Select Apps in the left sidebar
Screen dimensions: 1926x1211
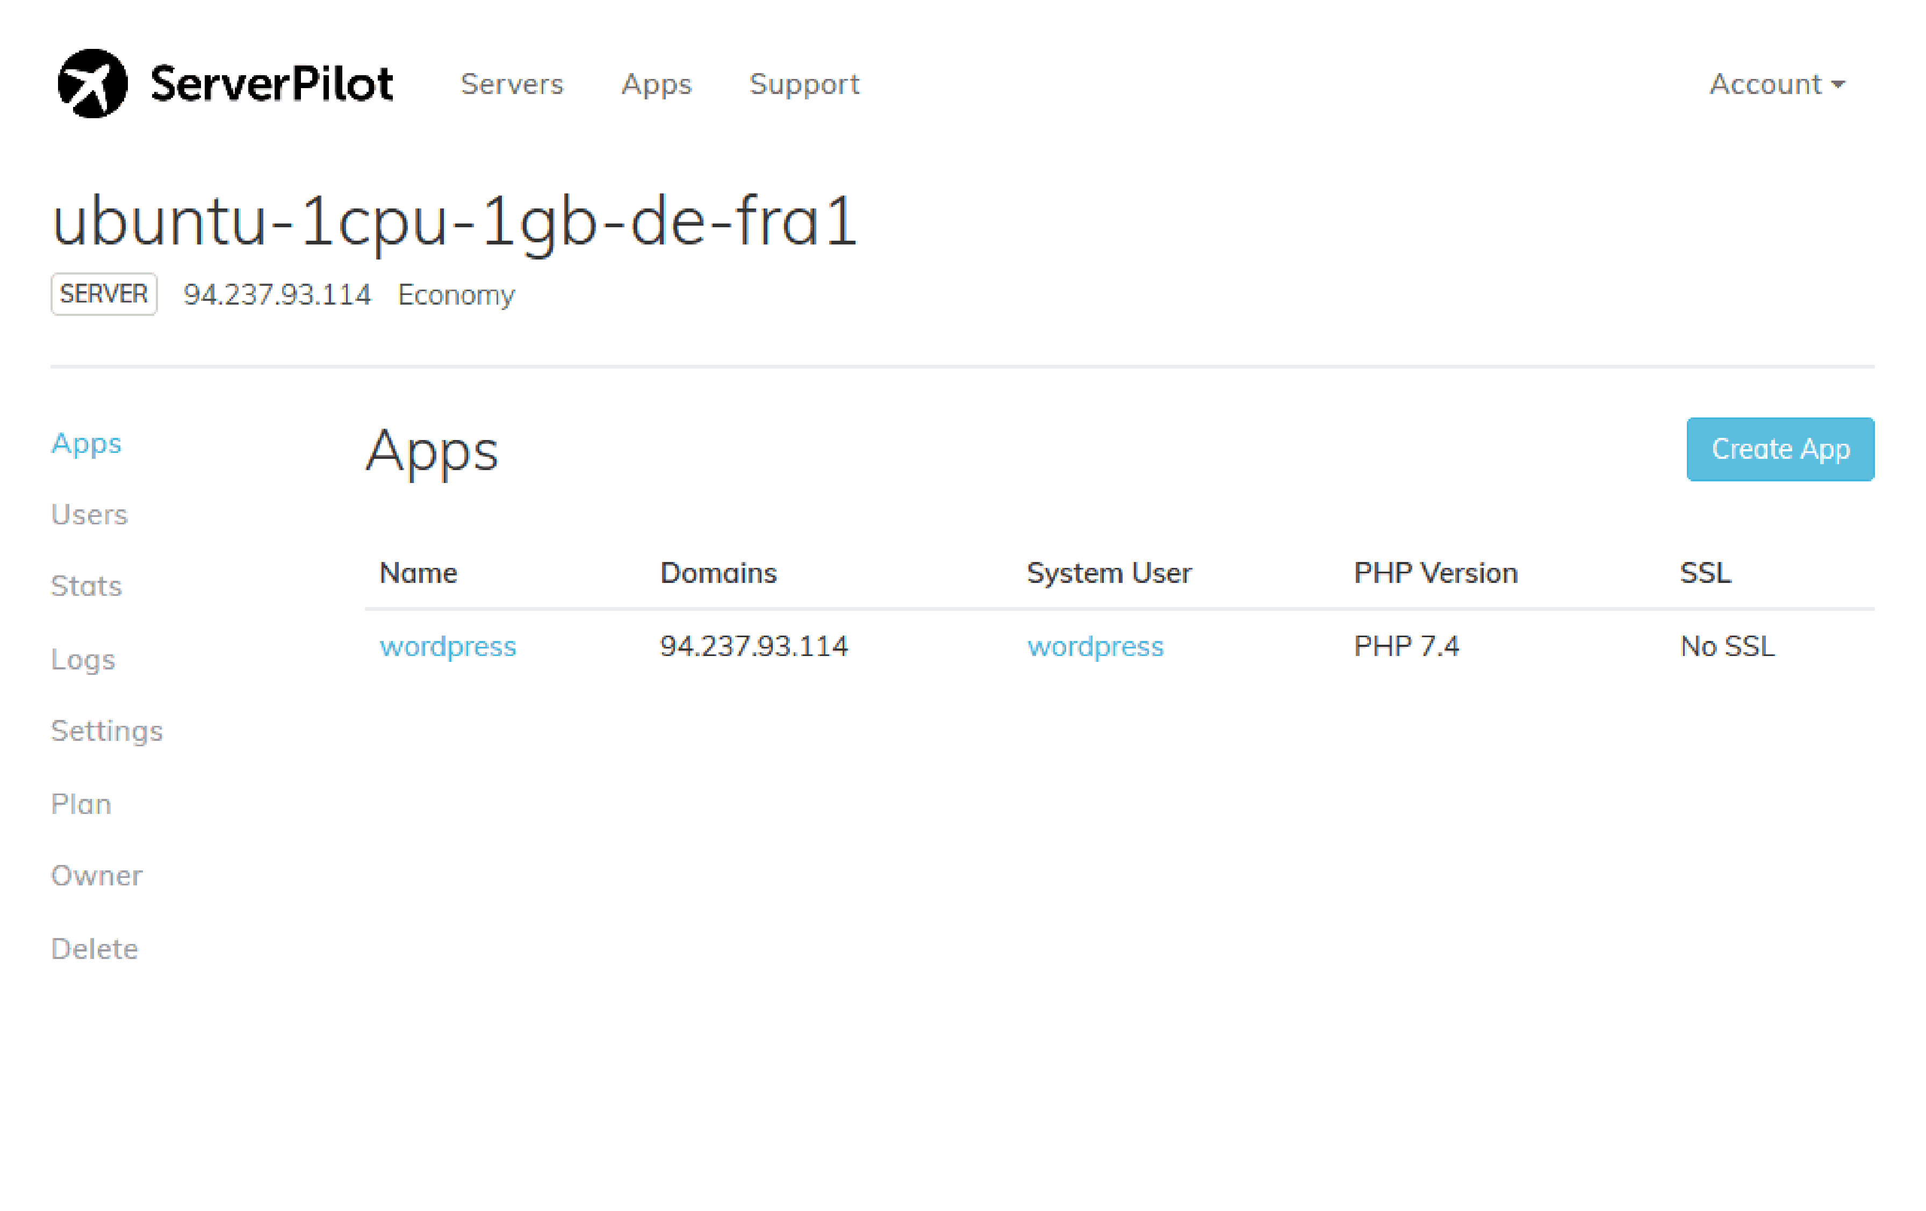85,443
